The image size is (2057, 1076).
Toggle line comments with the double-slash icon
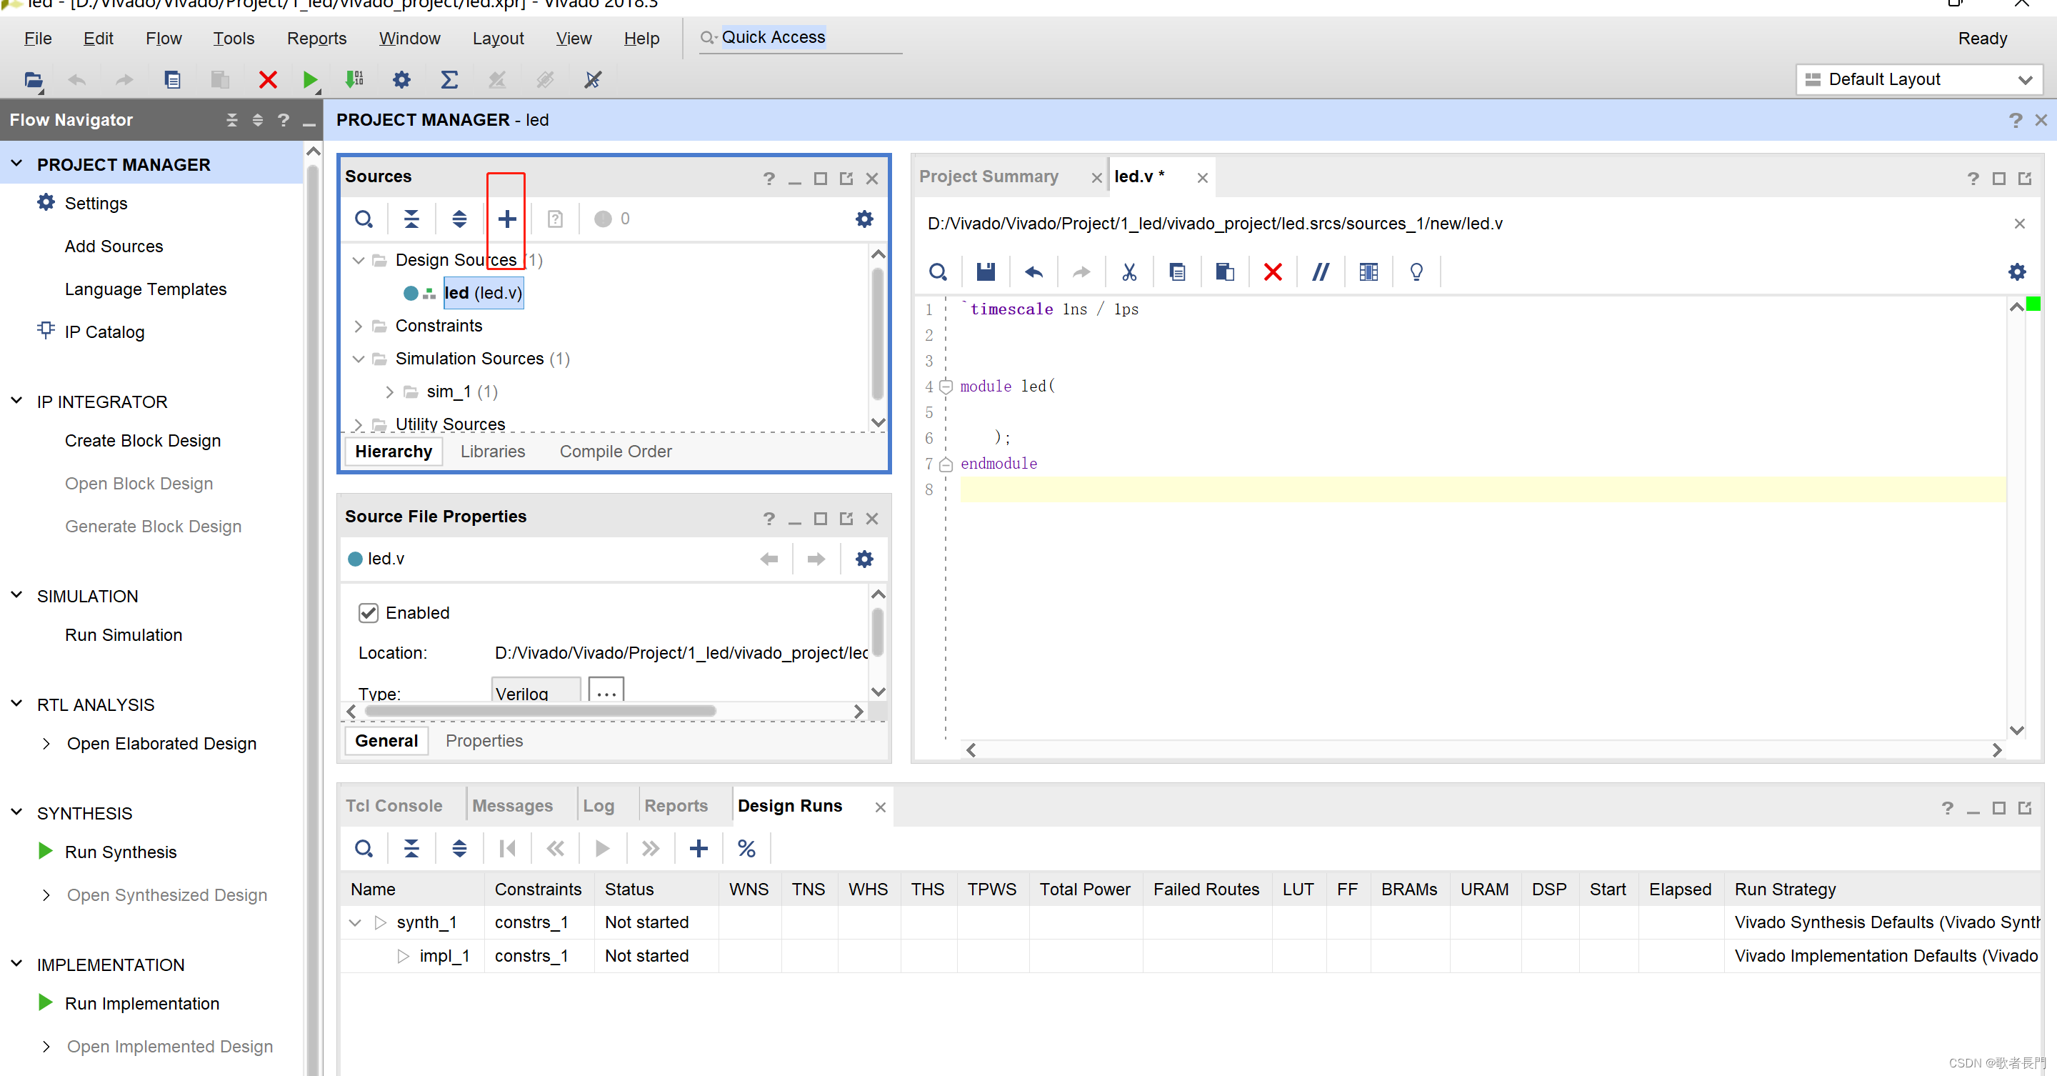pos(1320,272)
